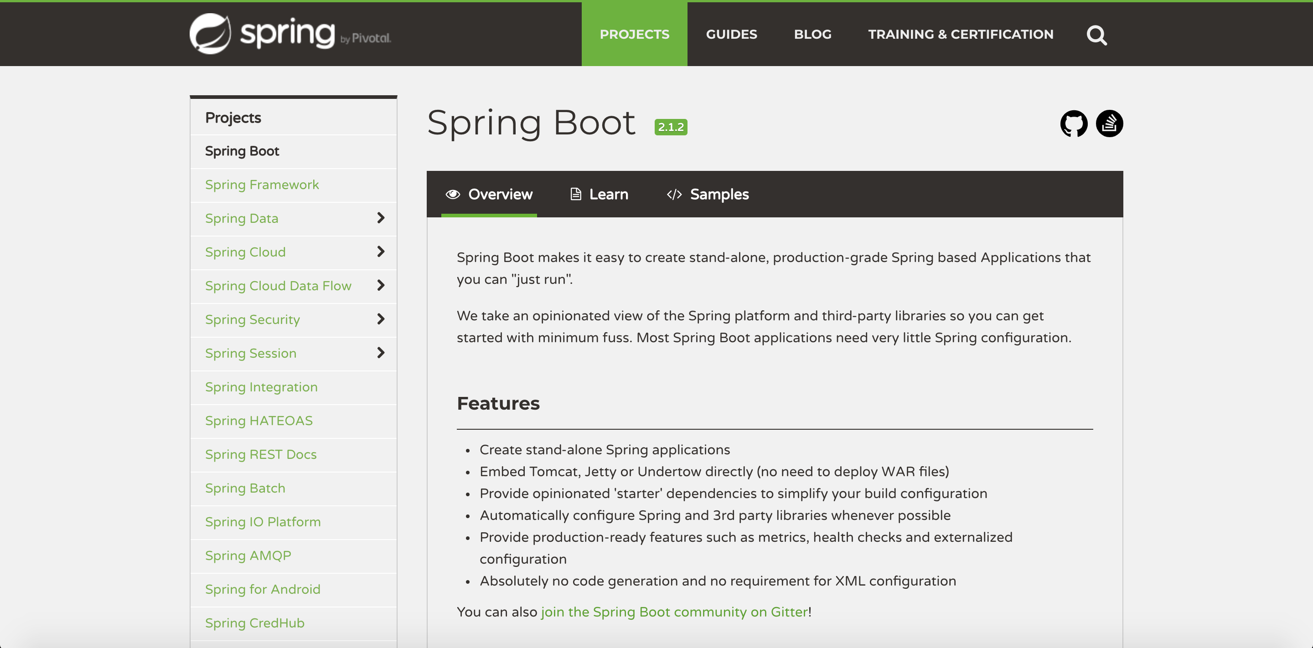Open Spring Integration in the sidebar
The image size is (1313, 648).
[262, 387]
